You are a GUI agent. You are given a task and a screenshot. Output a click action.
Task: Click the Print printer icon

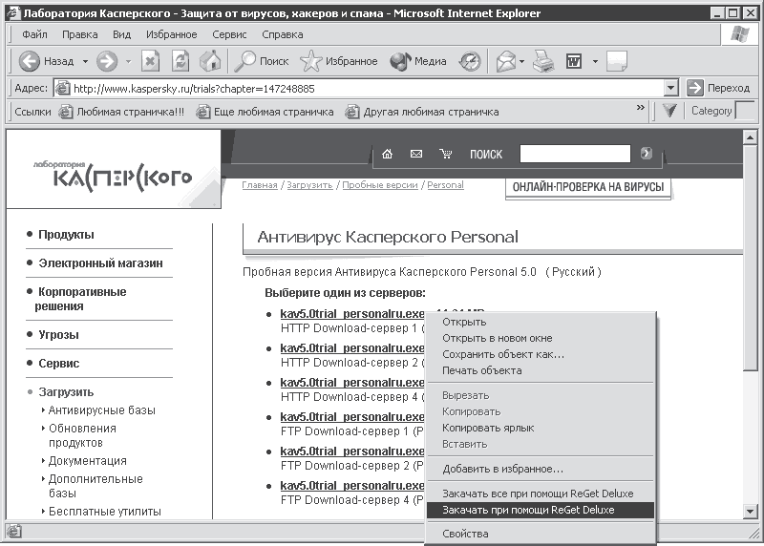coord(542,61)
